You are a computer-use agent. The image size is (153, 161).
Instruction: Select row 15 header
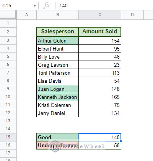tap(8, 137)
